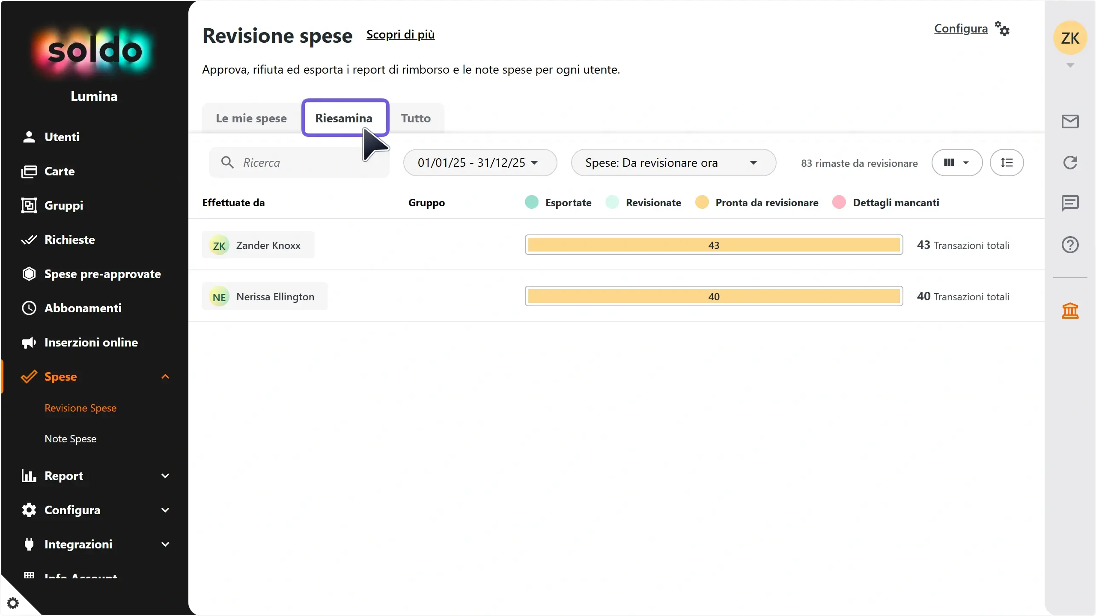Switch to the Tutto tab
This screenshot has width=1096, height=616.
(416, 118)
